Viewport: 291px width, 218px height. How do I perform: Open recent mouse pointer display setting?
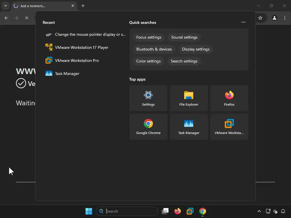[x=85, y=34]
